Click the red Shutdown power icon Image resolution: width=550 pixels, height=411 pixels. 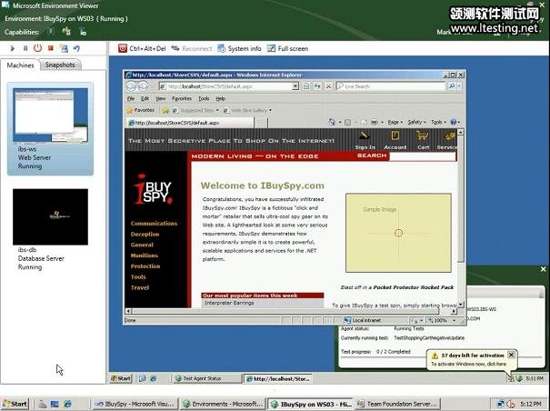point(37,48)
